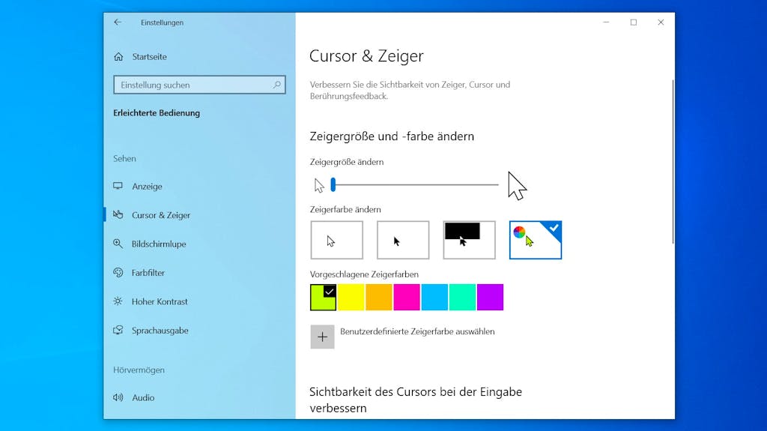This screenshot has height=431, width=767.
Task: Pick the lime green pointer color
Action: 324,298
